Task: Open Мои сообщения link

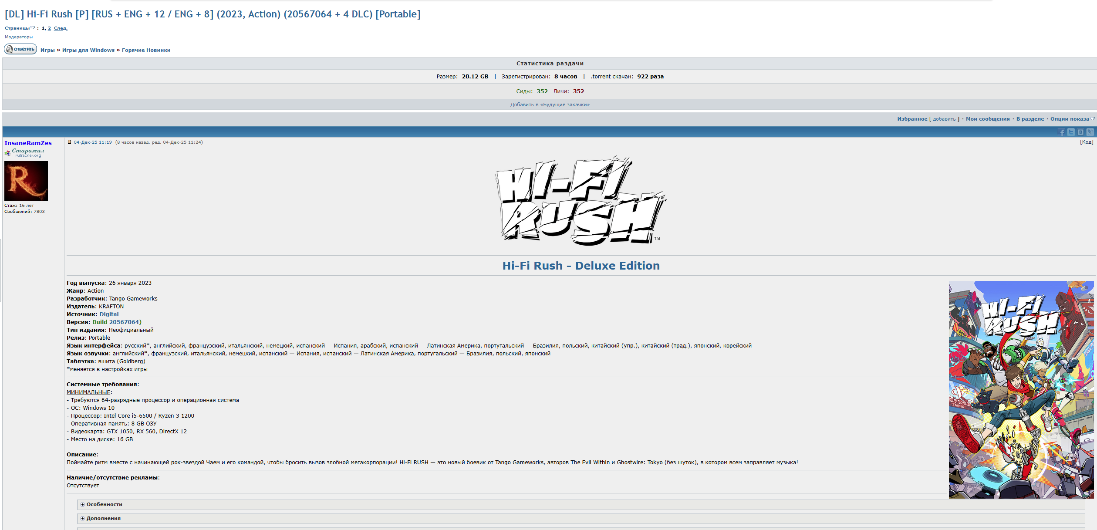Action: (x=987, y=119)
